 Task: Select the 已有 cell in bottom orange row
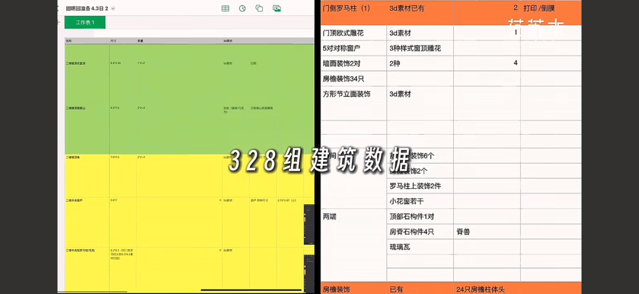click(x=419, y=288)
